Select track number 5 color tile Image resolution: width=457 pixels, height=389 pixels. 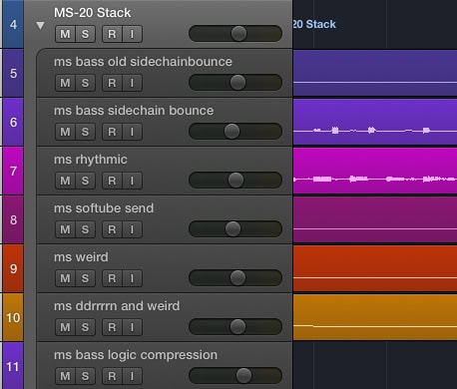coord(13,73)
